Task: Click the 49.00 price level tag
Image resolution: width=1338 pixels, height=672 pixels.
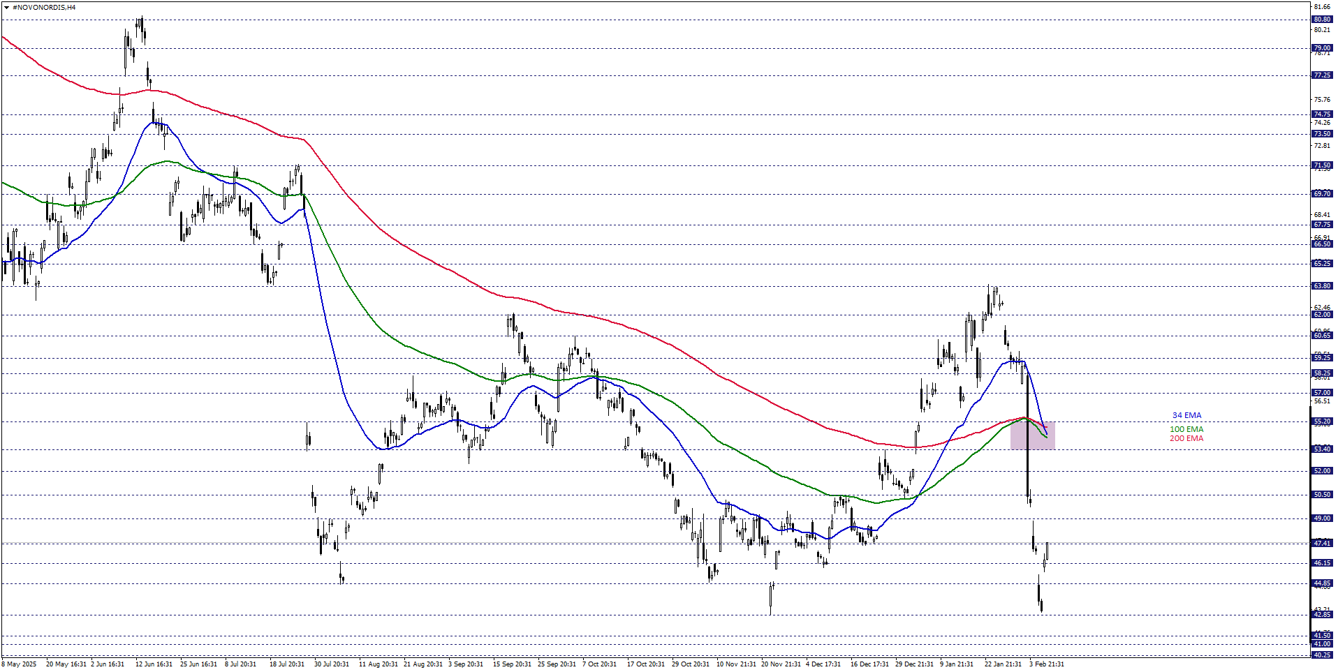Action: [x=1320, y=519]
